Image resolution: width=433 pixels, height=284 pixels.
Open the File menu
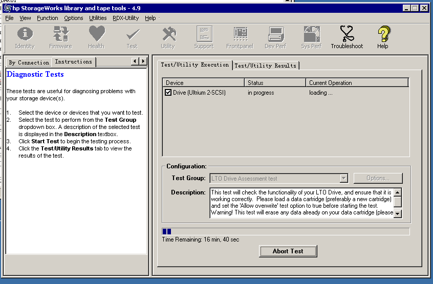(x=9, y=18)
